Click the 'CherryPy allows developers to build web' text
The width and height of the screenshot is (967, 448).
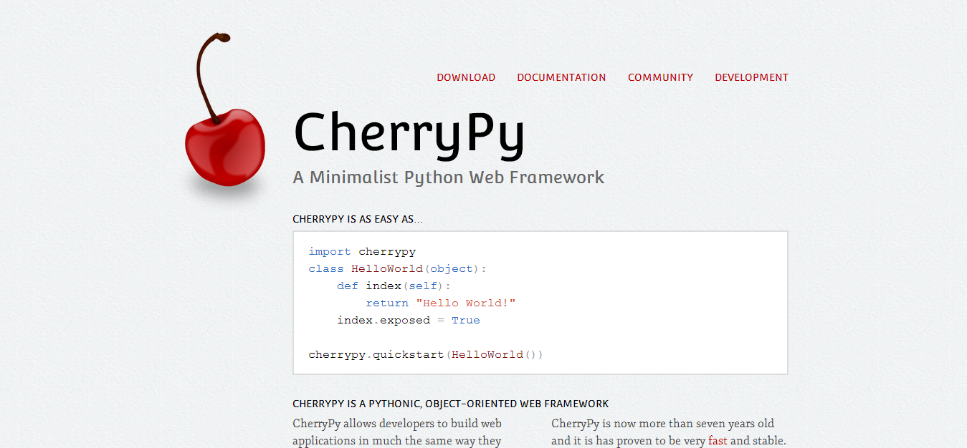pyautogui.click(x=397, y=424)
